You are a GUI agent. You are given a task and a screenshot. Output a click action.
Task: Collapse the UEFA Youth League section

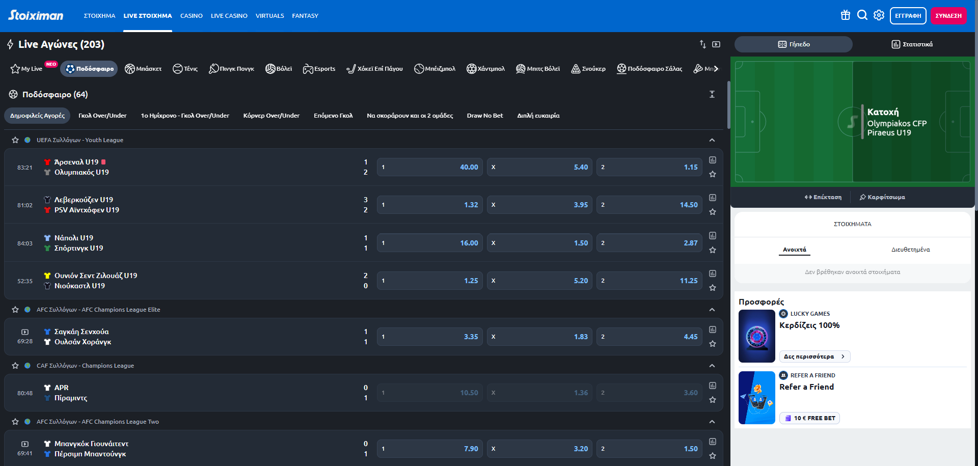pyautogui.click(x=712, y=140)
